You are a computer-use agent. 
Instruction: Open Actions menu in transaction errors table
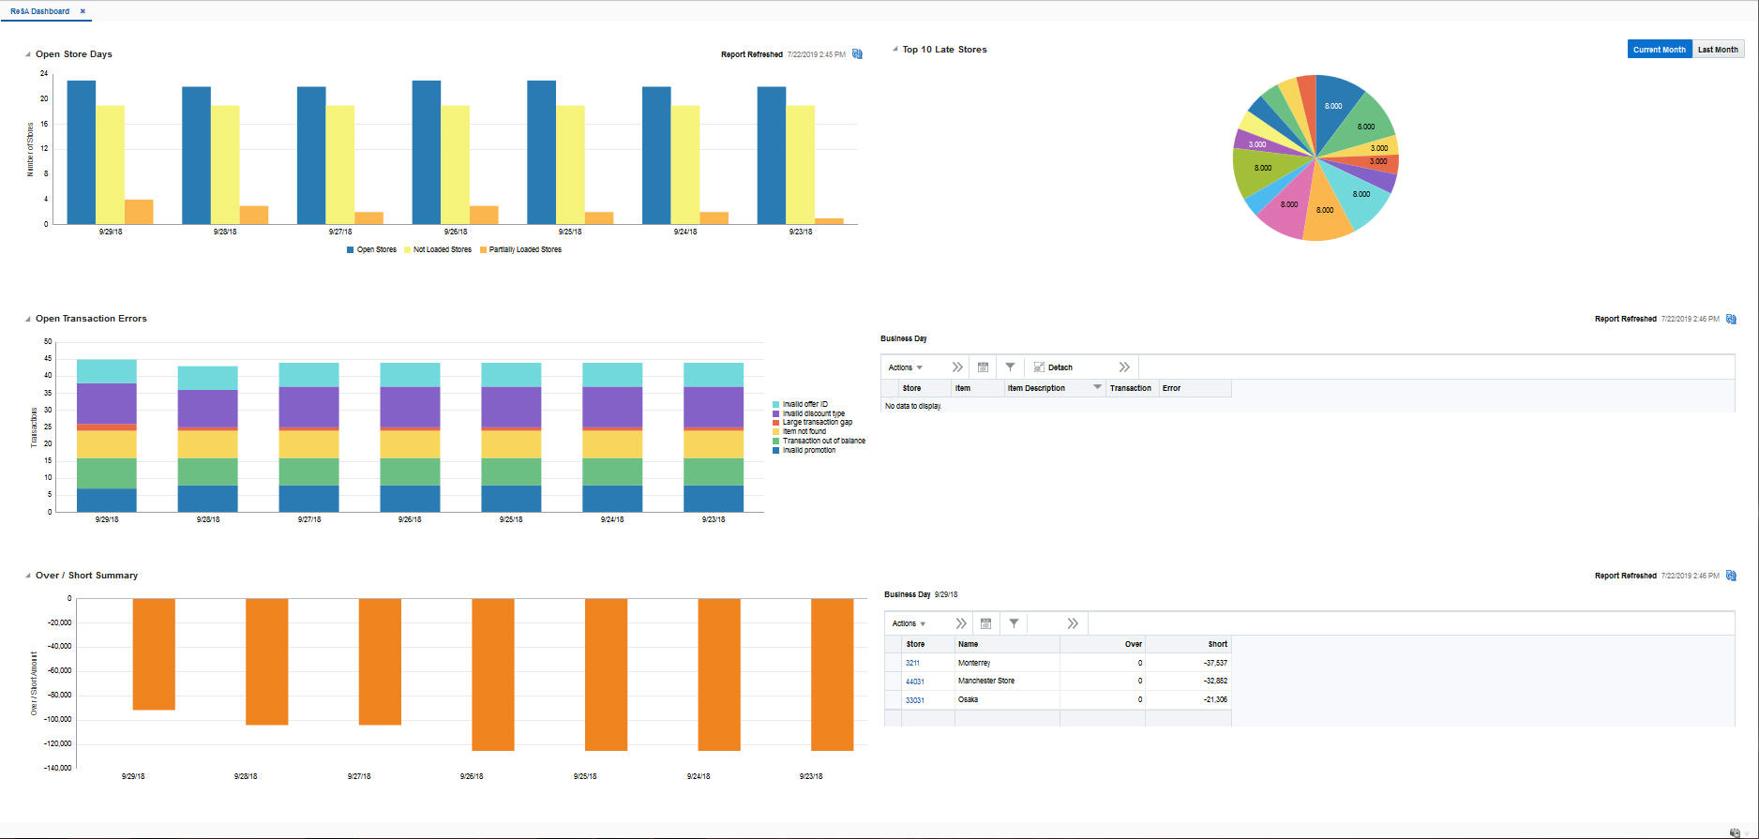[x=906, y=367]
